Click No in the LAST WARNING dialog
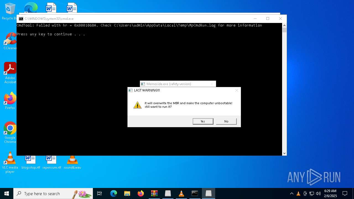The height and width of the screenshot is (199, 354). [x=226, y=121]
